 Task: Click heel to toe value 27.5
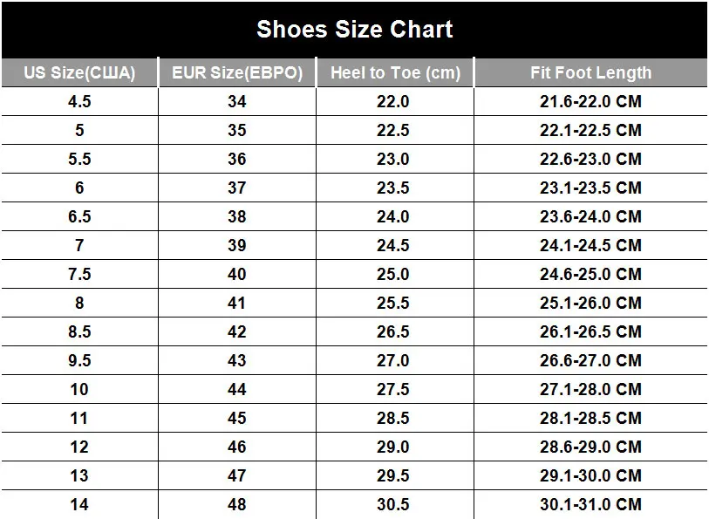click(x=393, y=389)
